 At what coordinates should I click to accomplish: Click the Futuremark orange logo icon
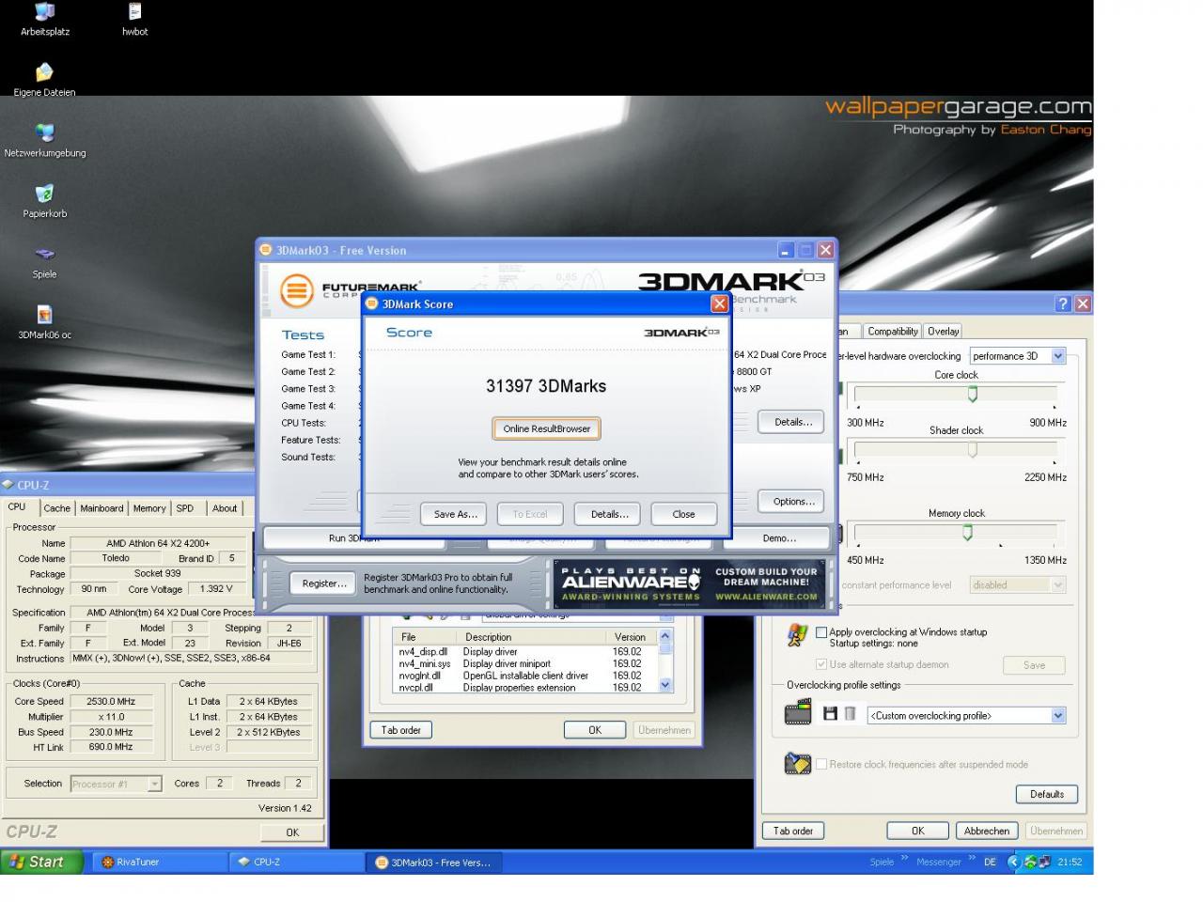pyautogui.click(x=296, y=290)
